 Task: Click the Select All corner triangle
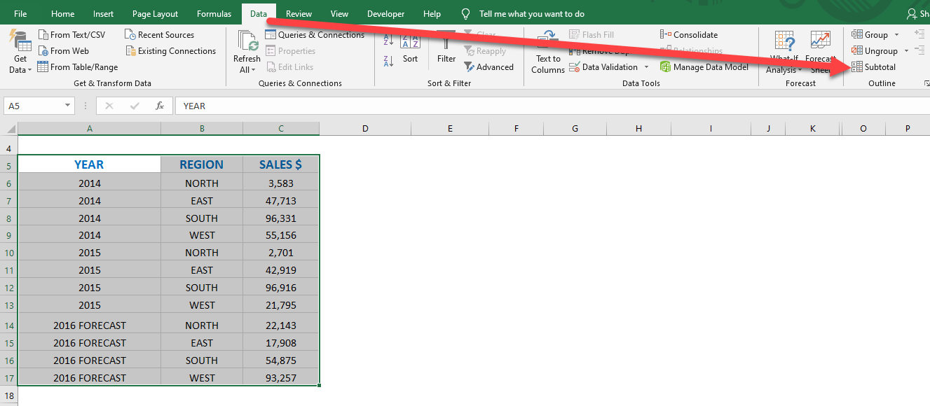point(9,128)
